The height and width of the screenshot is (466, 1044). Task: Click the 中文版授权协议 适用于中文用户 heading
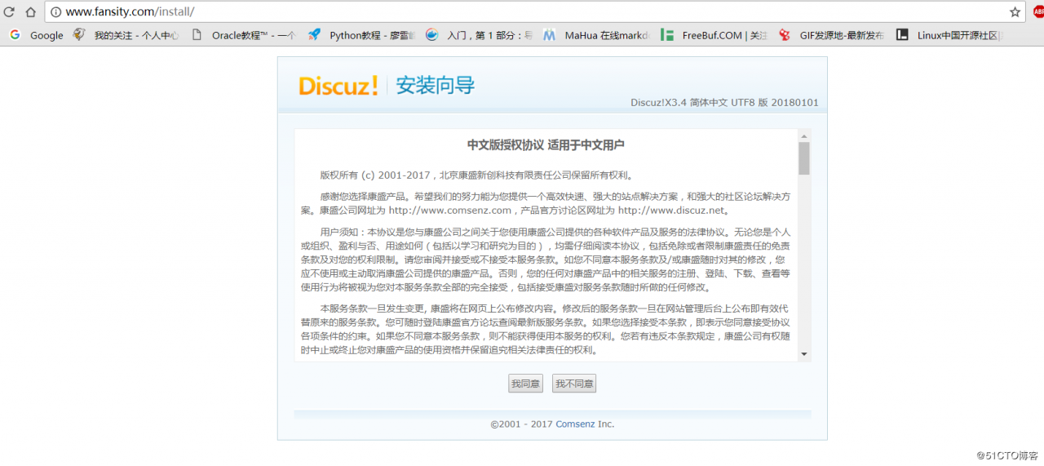[546, 145]
